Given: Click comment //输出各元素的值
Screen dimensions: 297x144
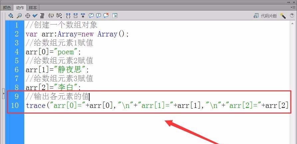Looking at the screenshot, I should 57,96.
